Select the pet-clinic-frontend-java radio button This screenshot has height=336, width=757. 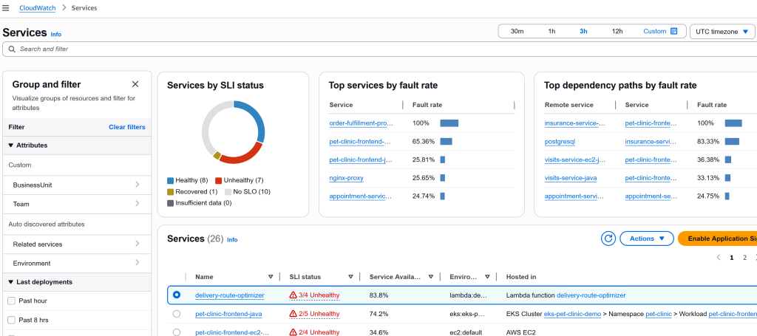[176, 314]
